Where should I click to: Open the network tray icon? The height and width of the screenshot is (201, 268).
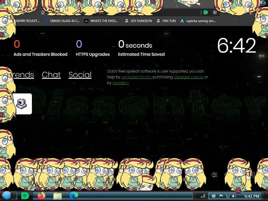228,196
